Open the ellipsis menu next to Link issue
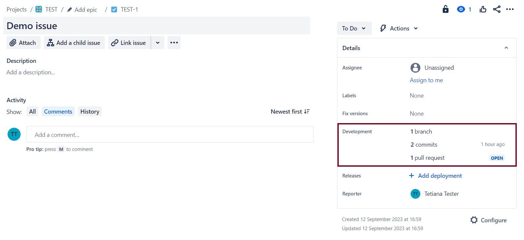This screenshot has height=240, width=524. pos(174,43)
